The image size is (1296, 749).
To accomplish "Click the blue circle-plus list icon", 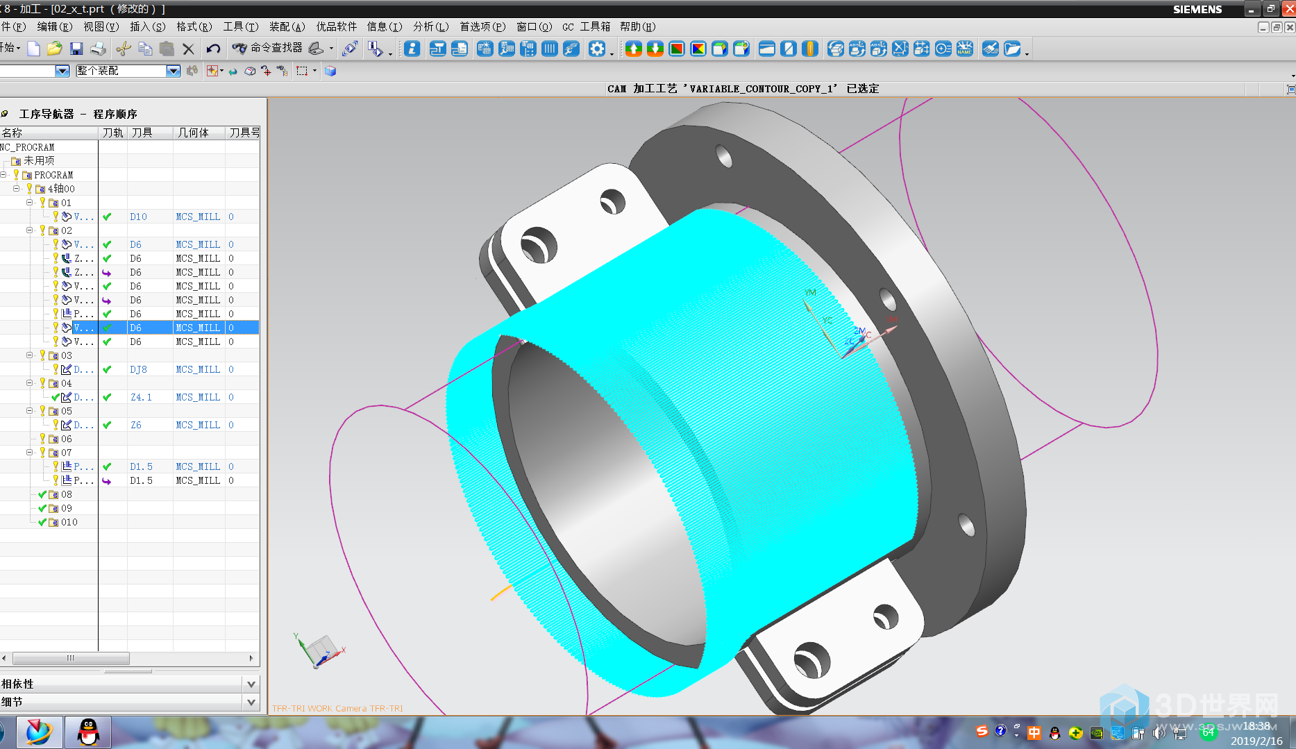I will click(x=943, y=49).
